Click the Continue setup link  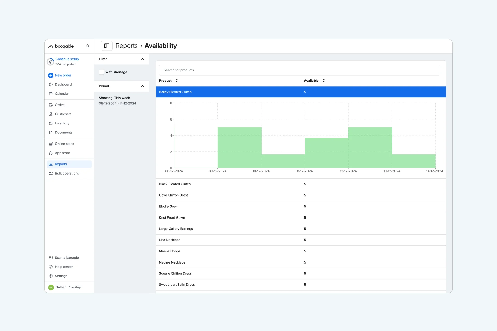tap(67, 58)
